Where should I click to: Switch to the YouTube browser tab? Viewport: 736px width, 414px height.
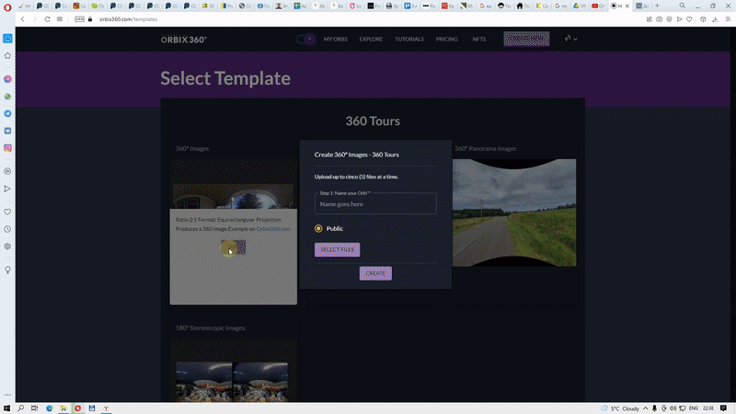pos(598,6)
